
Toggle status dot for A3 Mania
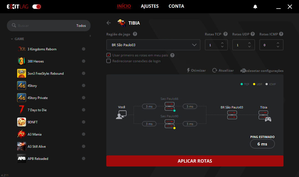point(84,134)
